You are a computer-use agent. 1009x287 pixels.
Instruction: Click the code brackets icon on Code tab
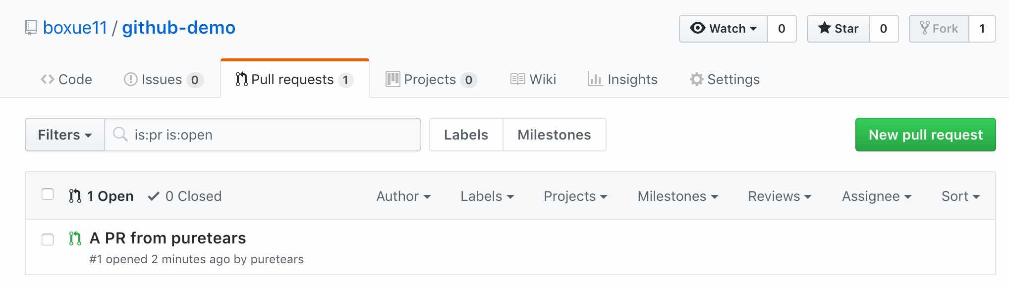(47, 79)
